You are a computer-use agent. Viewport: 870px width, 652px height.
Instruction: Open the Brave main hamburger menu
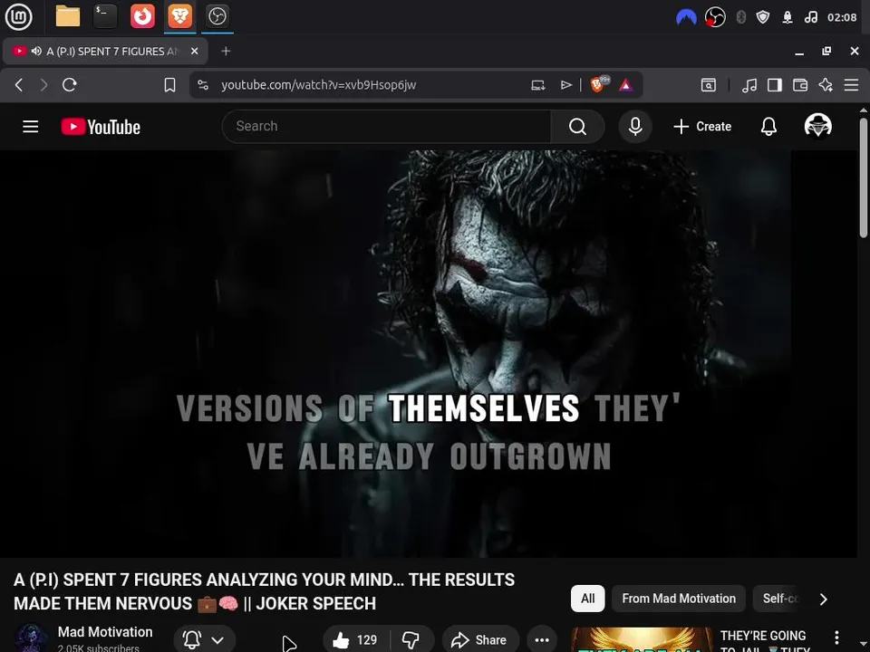pyautogui.click(x=851, y=85)
